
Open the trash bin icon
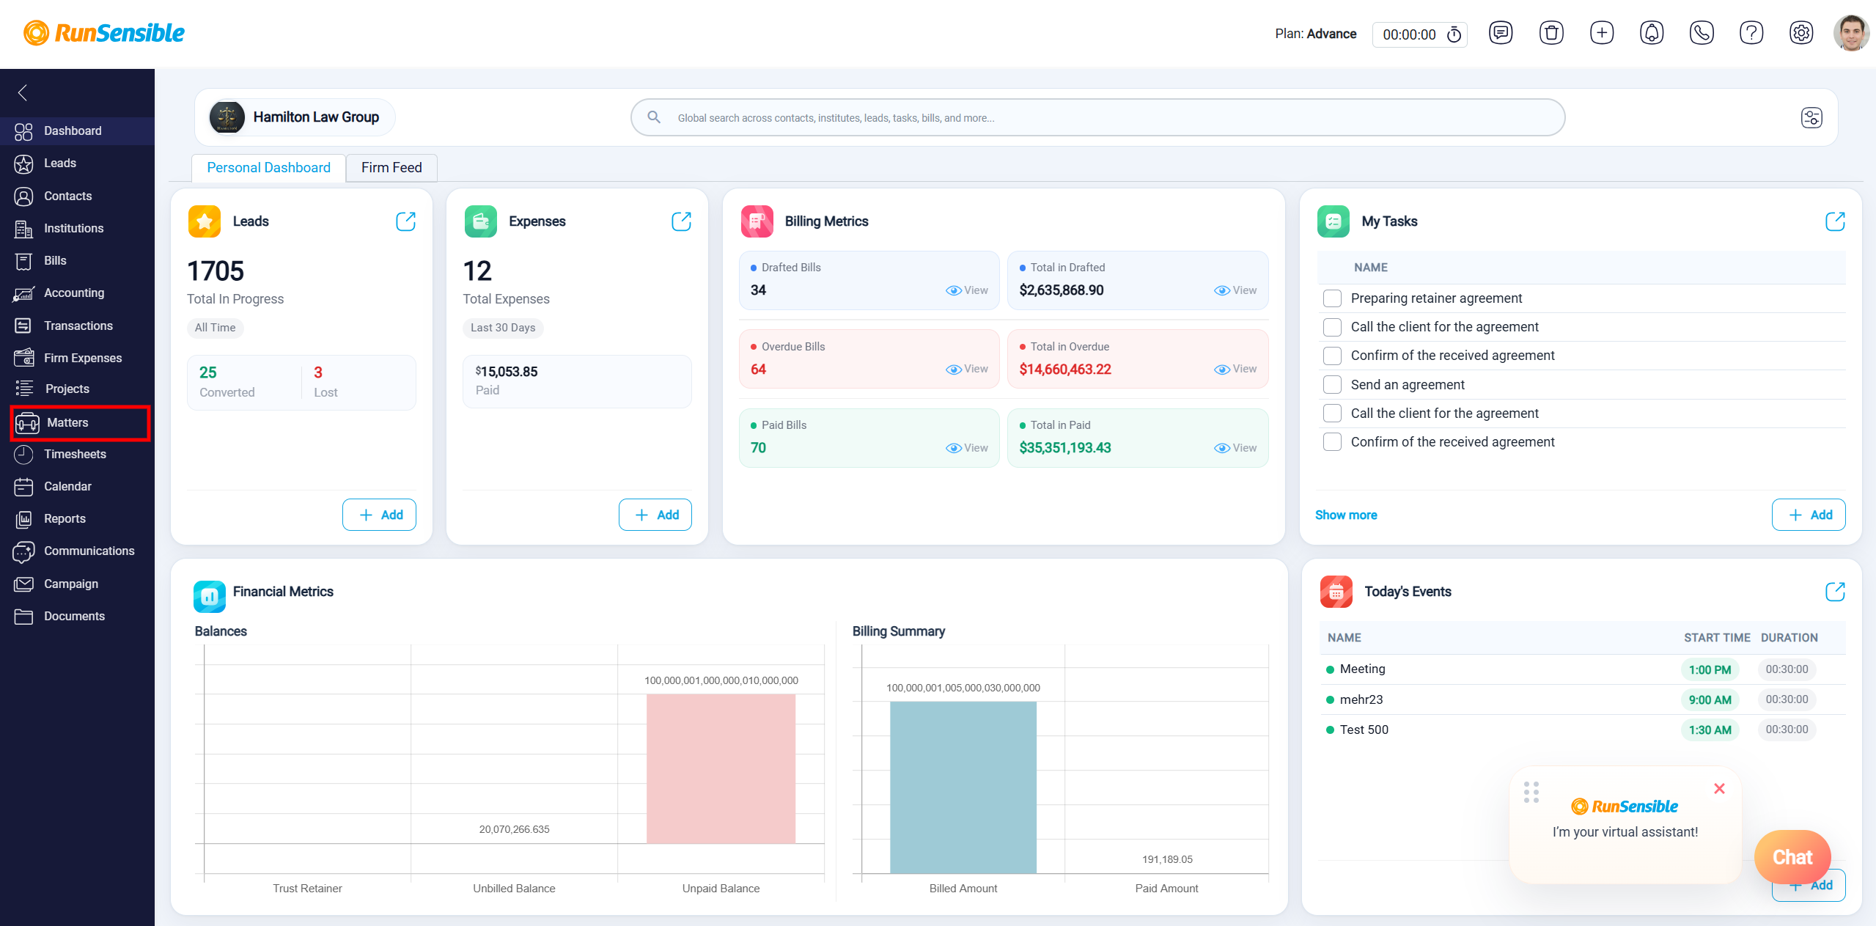tap(1551, 33)
